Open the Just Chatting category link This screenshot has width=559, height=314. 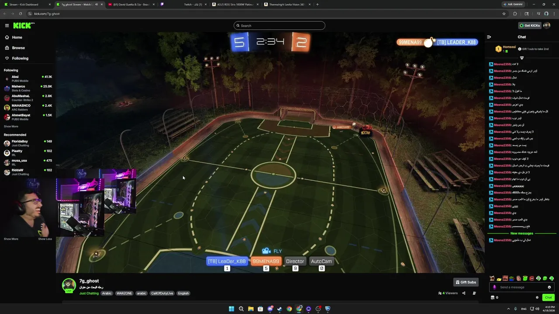(89, 294)
